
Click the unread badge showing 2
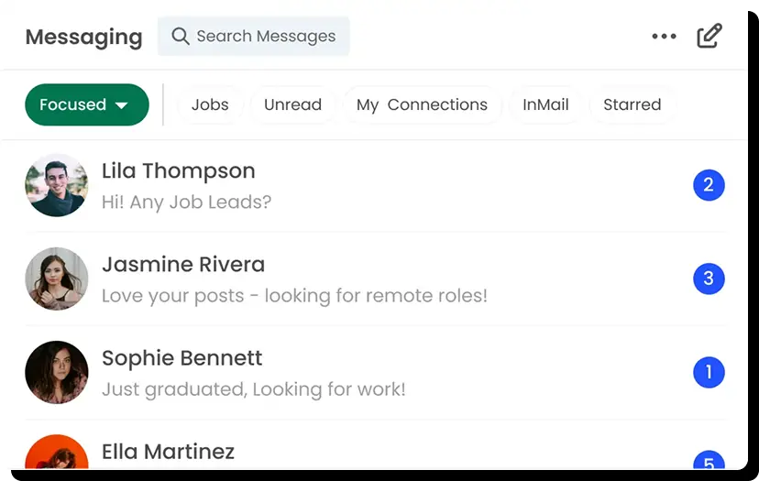(x=709, y=185)
